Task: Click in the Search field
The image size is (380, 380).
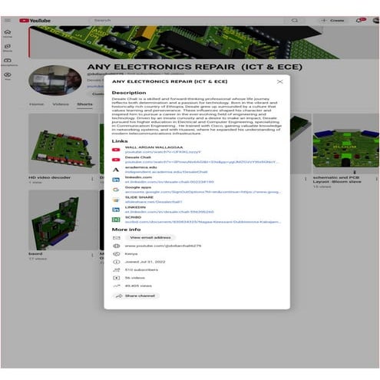Action: tap(187, 20)
